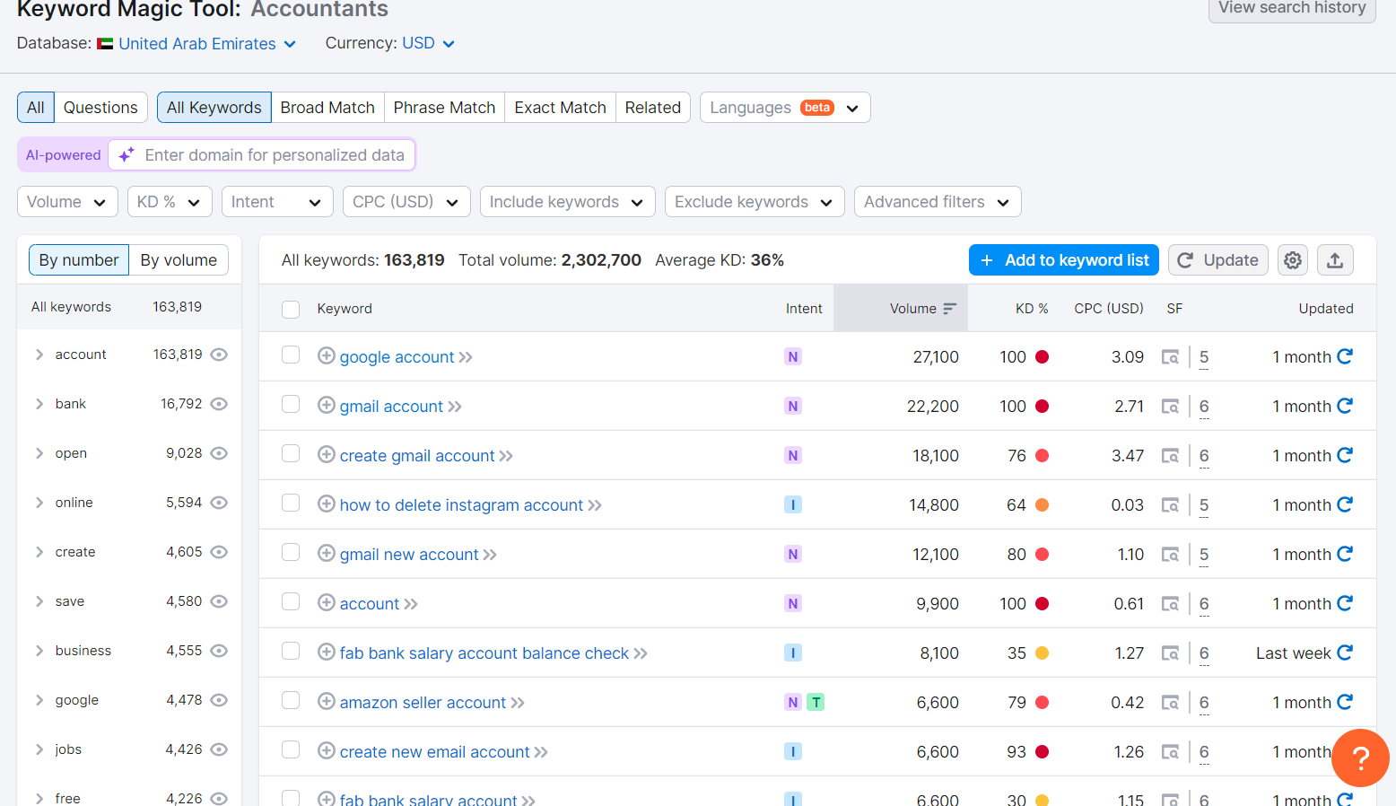Viewport: 1396px width, 806px height.
Task: View SERP for gmail new account
Action: [1170, 555]
